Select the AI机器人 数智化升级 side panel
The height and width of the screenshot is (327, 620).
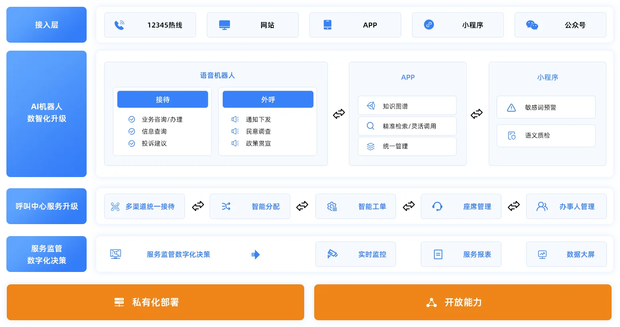(46, 114)
